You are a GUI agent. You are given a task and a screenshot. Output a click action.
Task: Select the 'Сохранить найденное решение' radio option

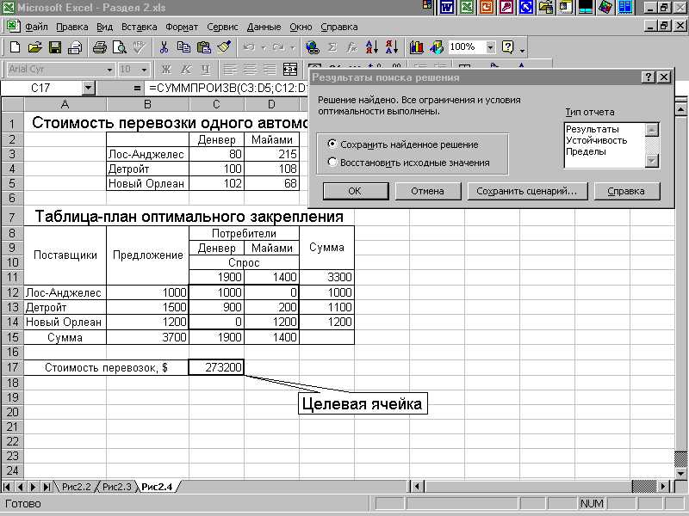(332, 144)
